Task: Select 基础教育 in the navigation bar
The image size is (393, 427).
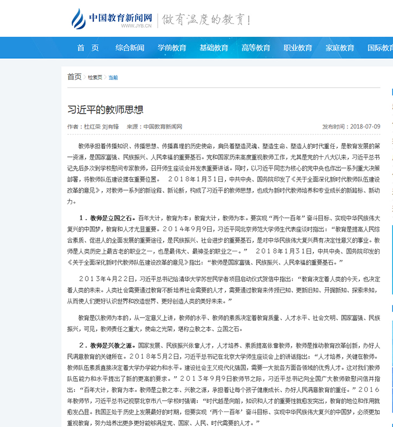Action: [214, 48]
